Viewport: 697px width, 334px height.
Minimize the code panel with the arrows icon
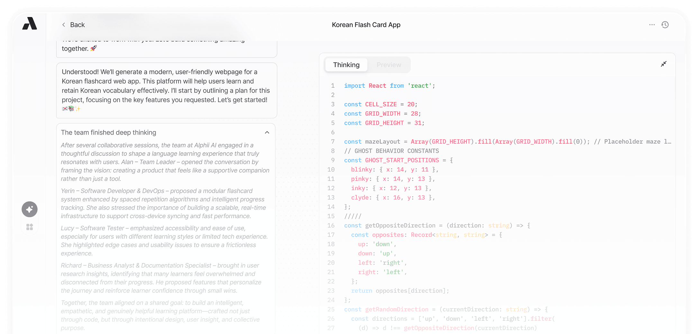point(663,64)
